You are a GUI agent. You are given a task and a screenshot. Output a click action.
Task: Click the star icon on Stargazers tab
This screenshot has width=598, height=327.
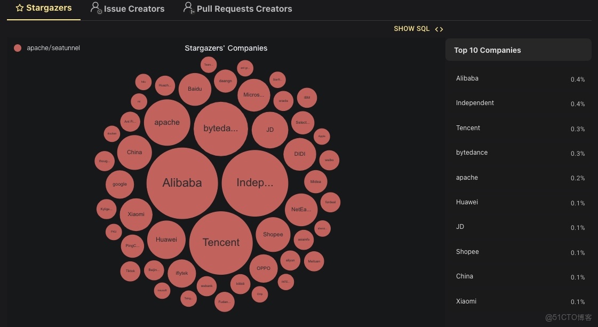(x=20, y=8)
